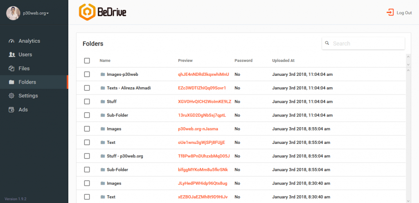Sort by the Name column header
This screenshot has height=203, width=419.
coord(105,61)
